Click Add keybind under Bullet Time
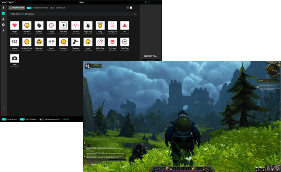 [x=125, y=50]
